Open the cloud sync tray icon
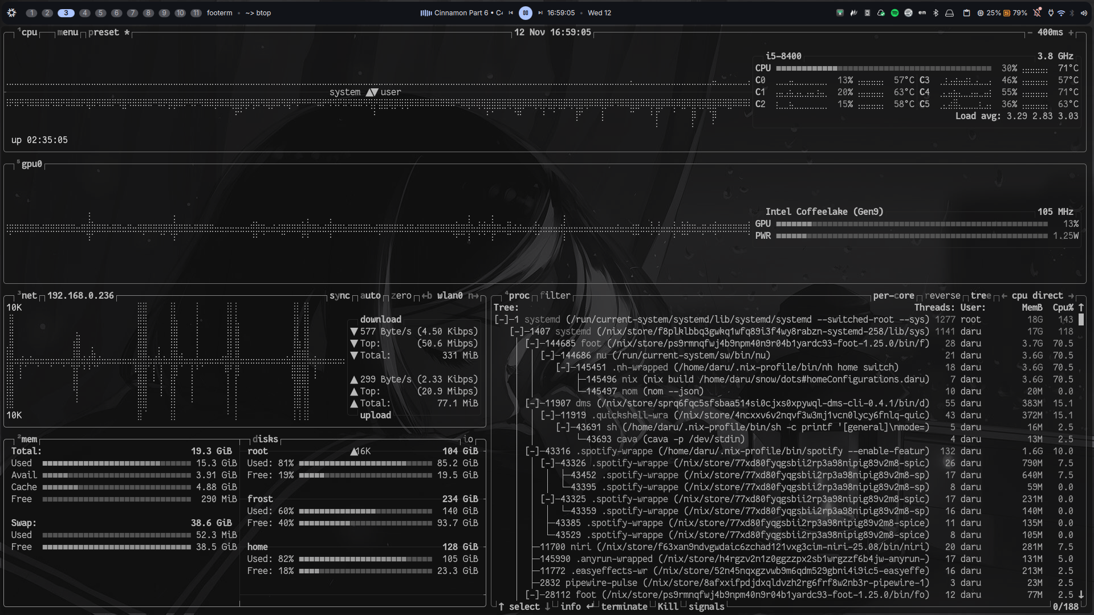1094x615 pixels. (x=881, y=13)
